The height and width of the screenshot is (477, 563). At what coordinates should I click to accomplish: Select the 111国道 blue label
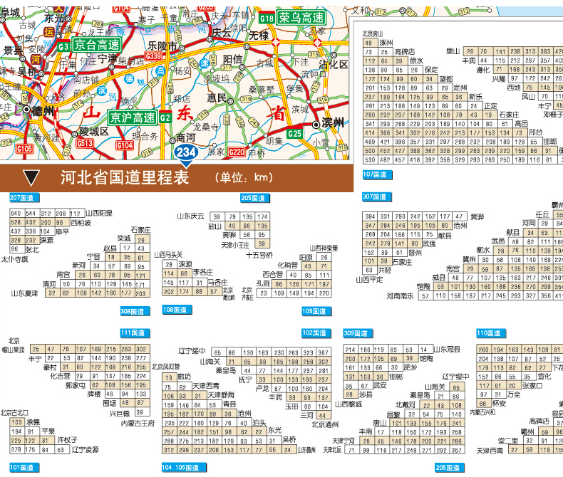[135, 332]
